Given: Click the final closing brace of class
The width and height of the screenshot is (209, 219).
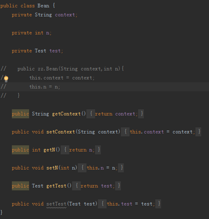Looking at the screenshot, I should tap(1, 212).
